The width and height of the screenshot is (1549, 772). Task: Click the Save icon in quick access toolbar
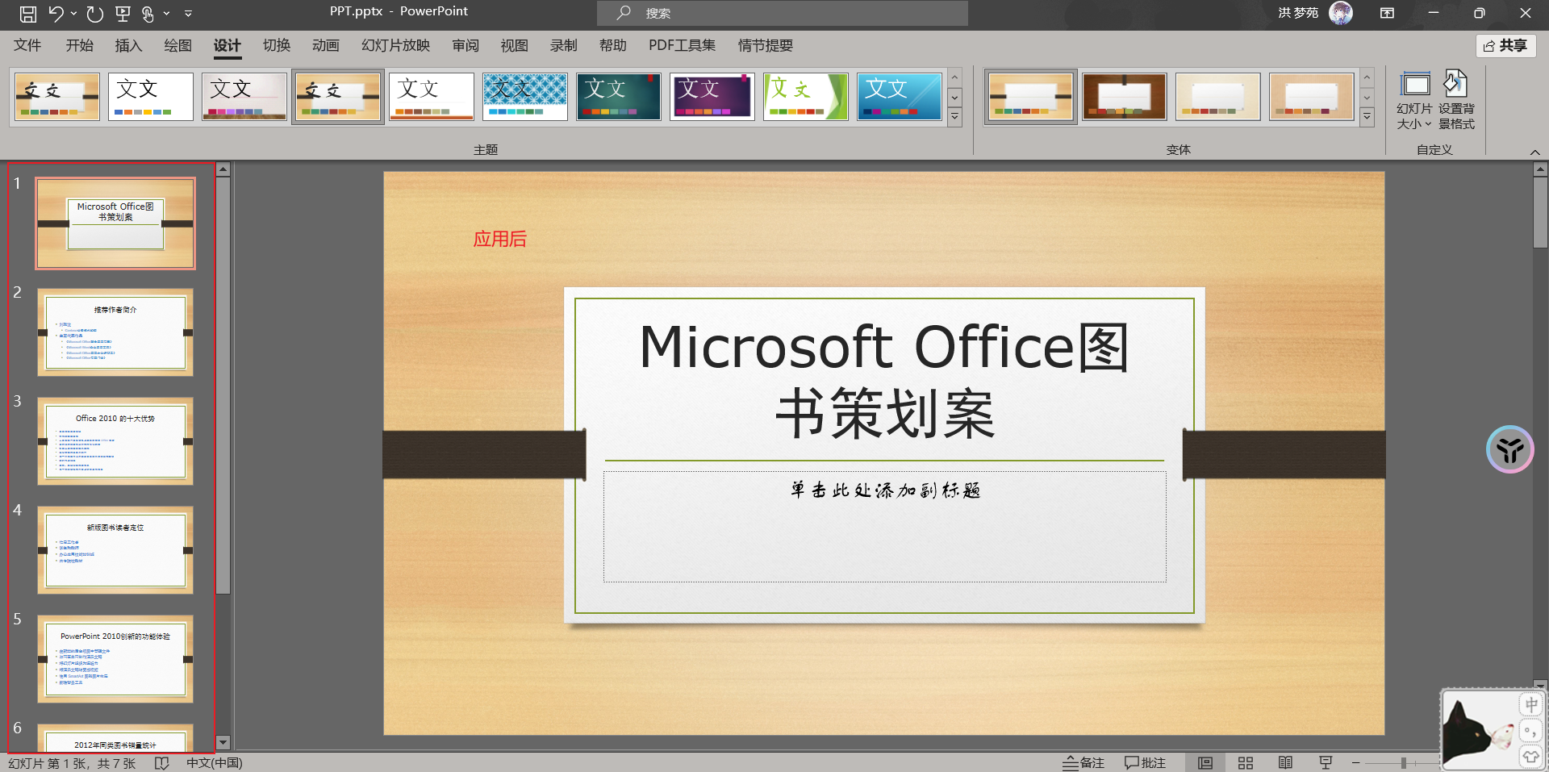click(27, 13)
